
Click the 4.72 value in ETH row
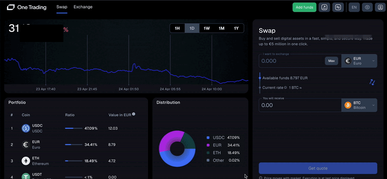[112, 161]
